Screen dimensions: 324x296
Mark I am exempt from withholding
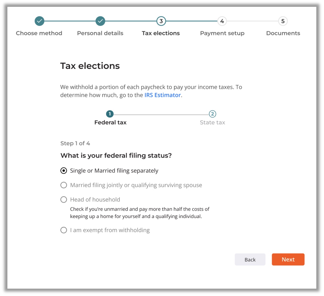point(64,230)
